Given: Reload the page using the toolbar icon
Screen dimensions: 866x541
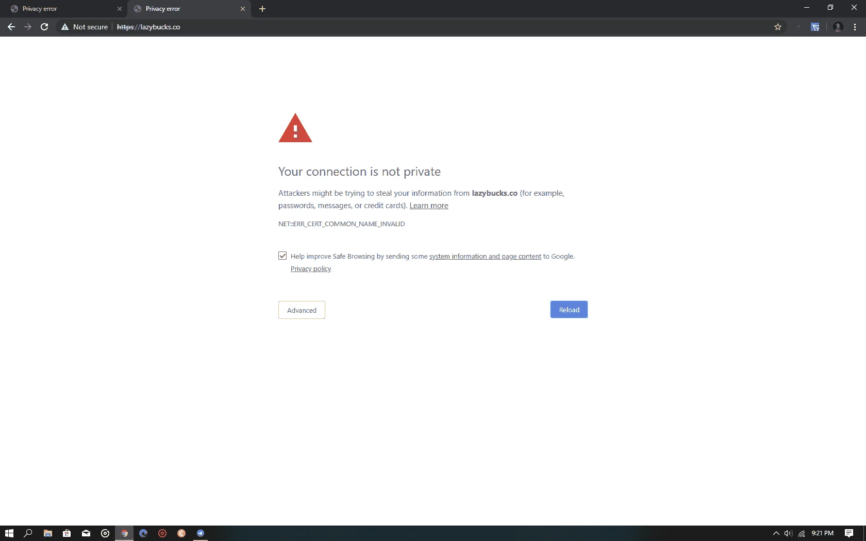Looking at the screenshot, I should point(44,27).
